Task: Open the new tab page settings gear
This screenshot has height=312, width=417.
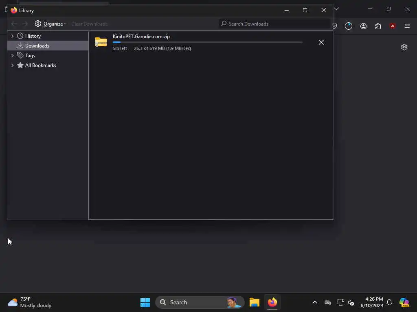Action: point(404,47)
